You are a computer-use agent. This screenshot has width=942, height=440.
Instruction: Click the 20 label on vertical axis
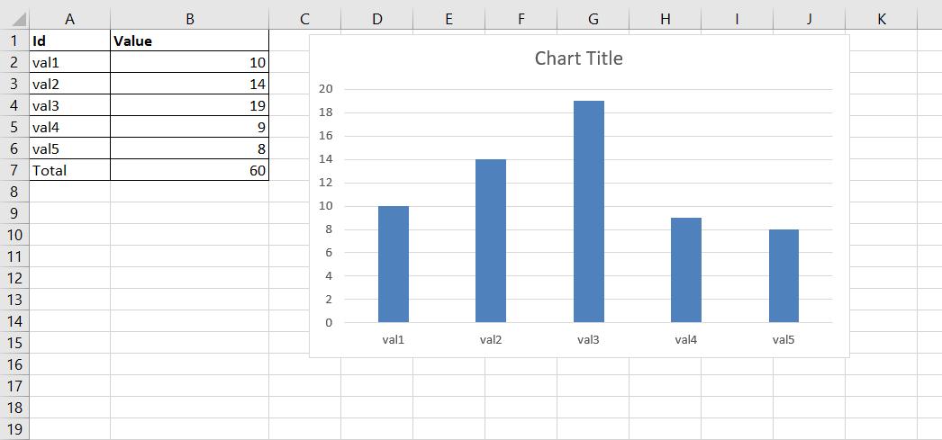coord(325,89)
